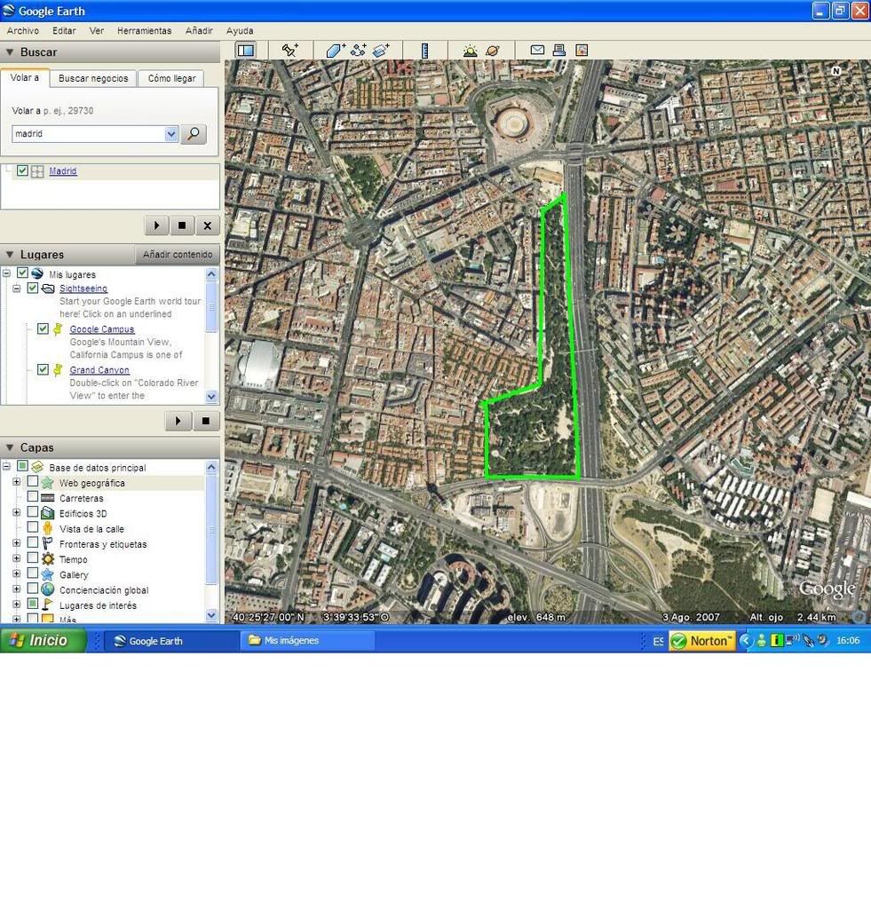Click the email envelope icon
The image size is (871, 909).
point(537,51)
